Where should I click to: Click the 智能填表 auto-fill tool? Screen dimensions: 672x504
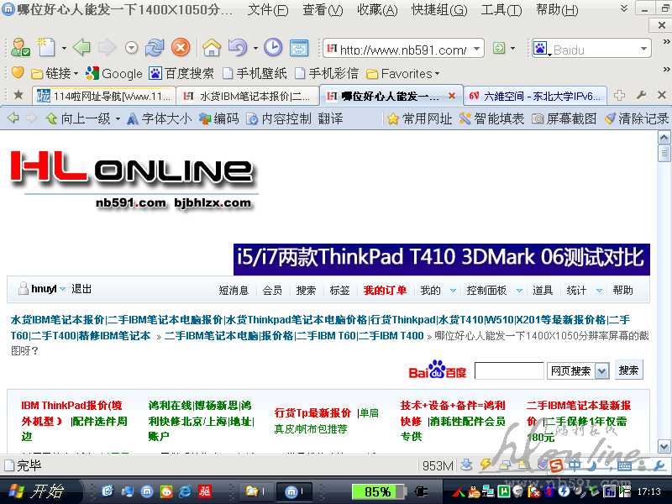pos(491,118)
